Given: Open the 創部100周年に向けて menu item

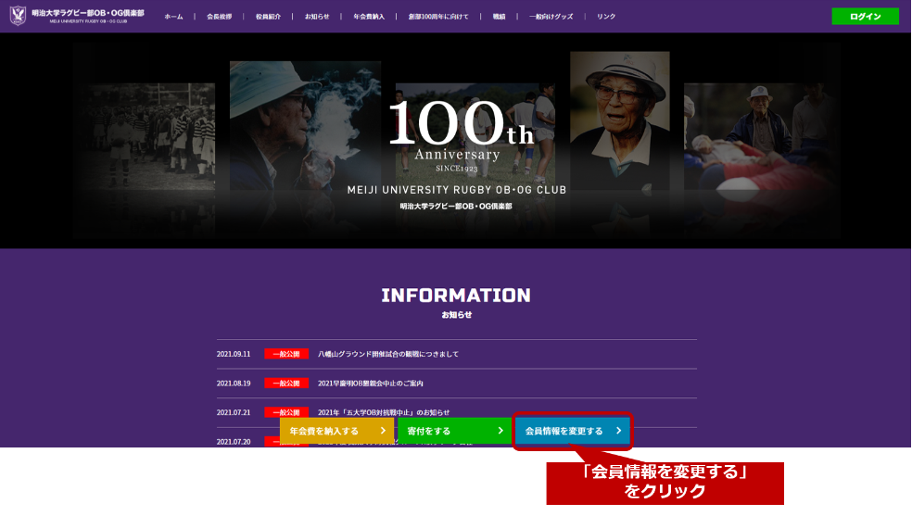Looking at the screenshot, I should click(438, 17).
